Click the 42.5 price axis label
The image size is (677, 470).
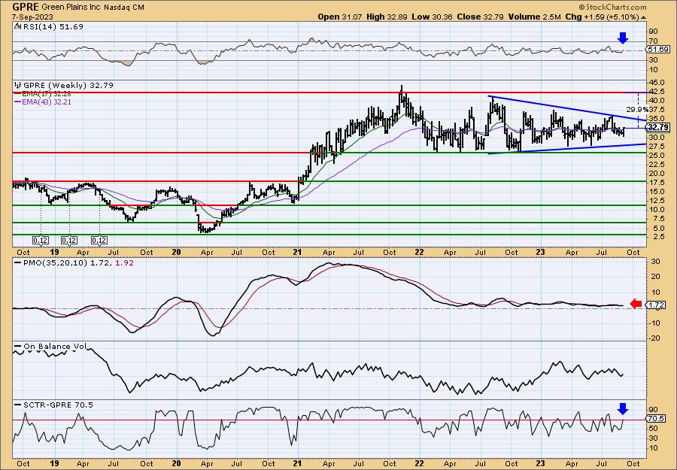[x=656, y=92]
